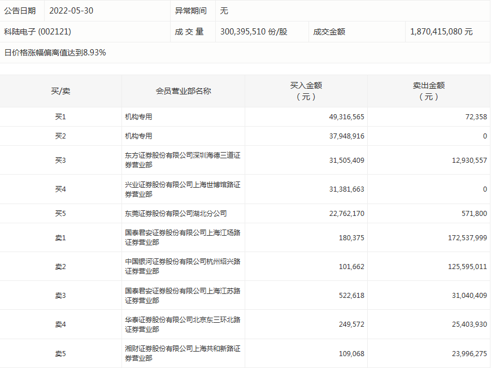Open 国泰君安 上海江苏路 branch entry
The image size is (491, 368).
pyautogui.click(x=183, y=296)
